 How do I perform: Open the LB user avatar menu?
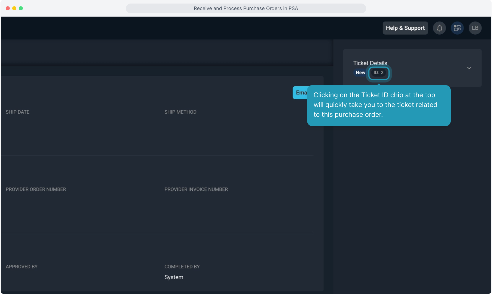click(x=475, y=28)
